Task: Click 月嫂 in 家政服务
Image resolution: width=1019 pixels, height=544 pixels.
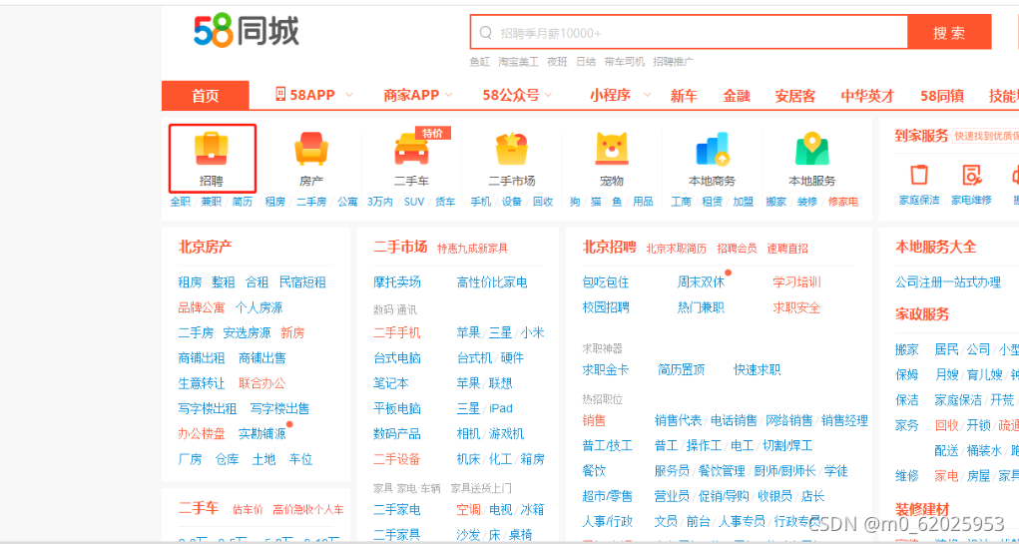Action: (x=946, y=374)
